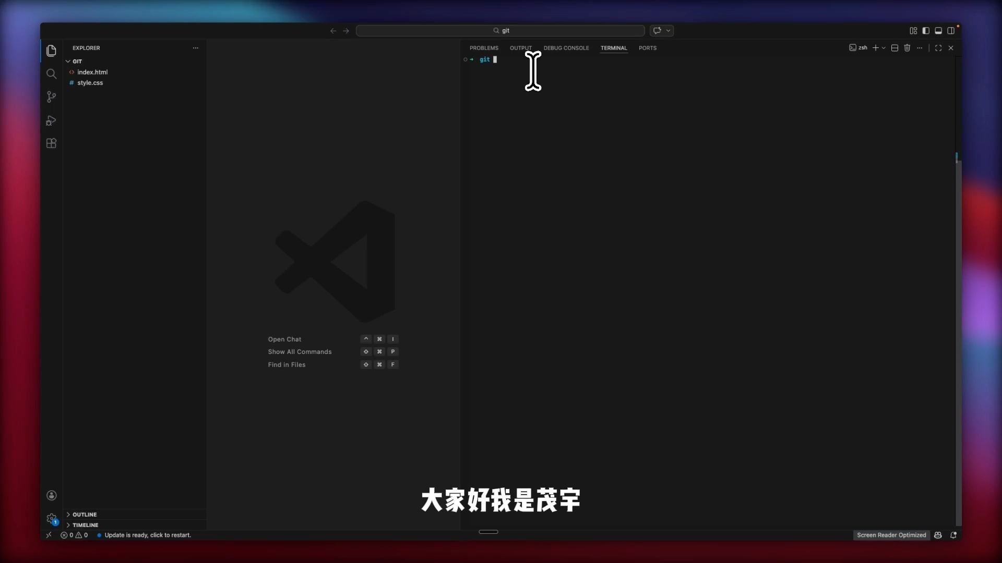The image size is (1002, 563).
Task: Split the terminal panel
Action: (894, 48)
